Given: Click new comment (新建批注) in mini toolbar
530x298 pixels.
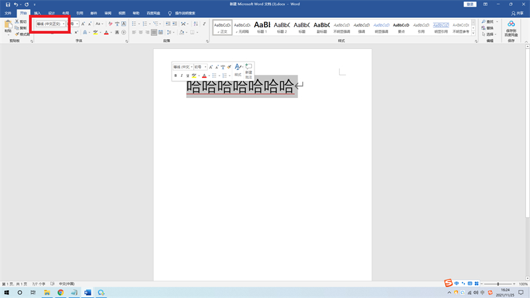Looking at the screenshot, I should [x=248, y=69].
